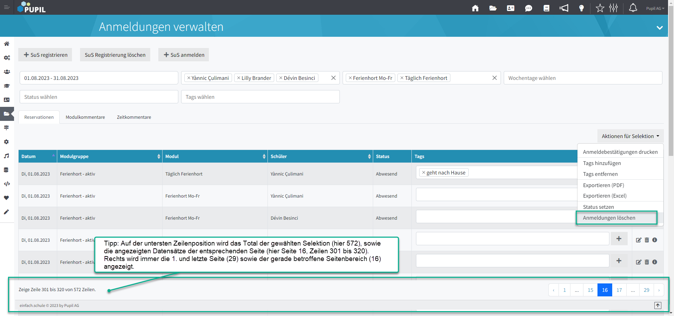Open the sliders settings icon
Viewport: 674px width, 316px height.
[614, 8]
